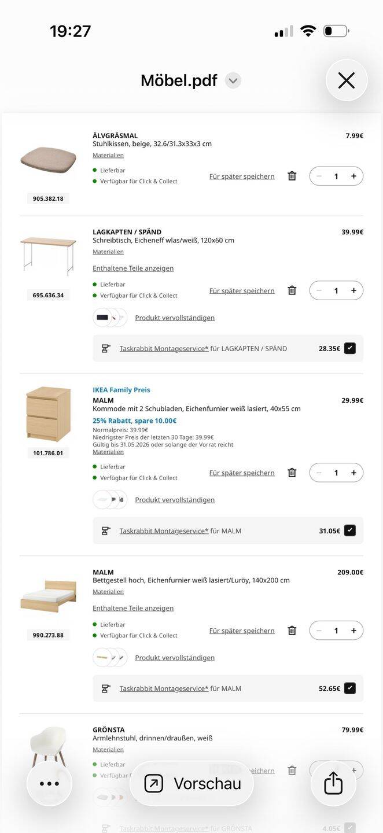Screen dimensions: 383x833
Task: Tap the trash icon for MALM Bettgestell
Action: (292, 631)
